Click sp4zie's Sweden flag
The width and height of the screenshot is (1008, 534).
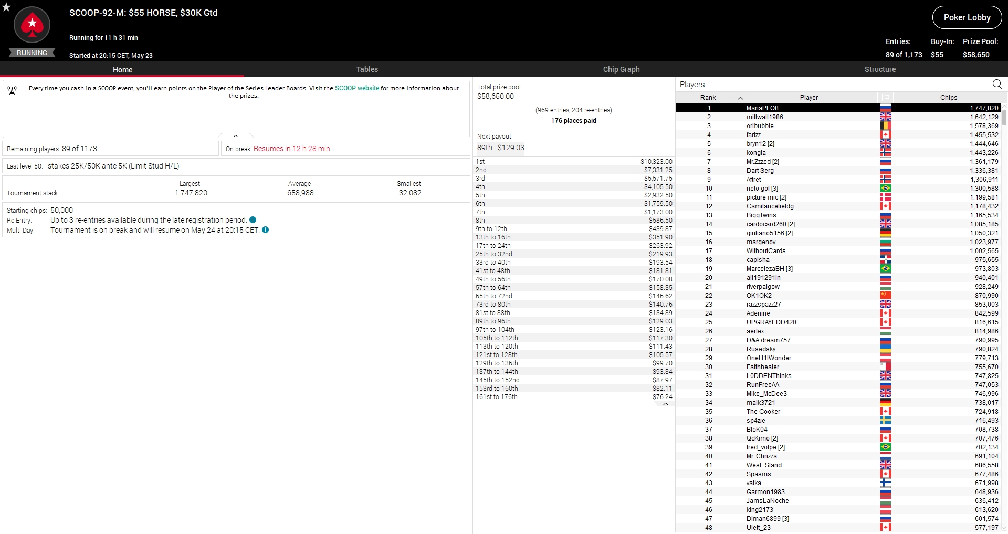coord(885,421)
